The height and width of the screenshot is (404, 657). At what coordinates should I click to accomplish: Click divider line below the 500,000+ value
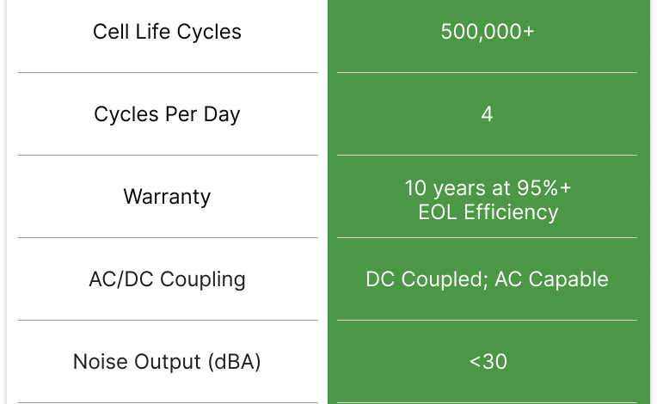[x=487, y=73]
